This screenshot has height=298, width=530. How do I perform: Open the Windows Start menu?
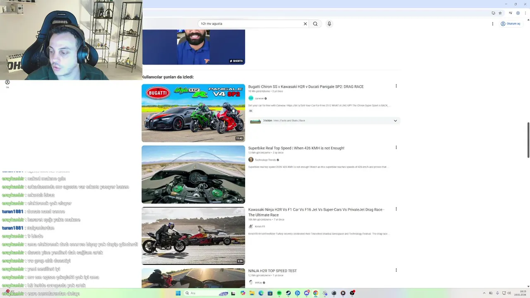[178, 293]
